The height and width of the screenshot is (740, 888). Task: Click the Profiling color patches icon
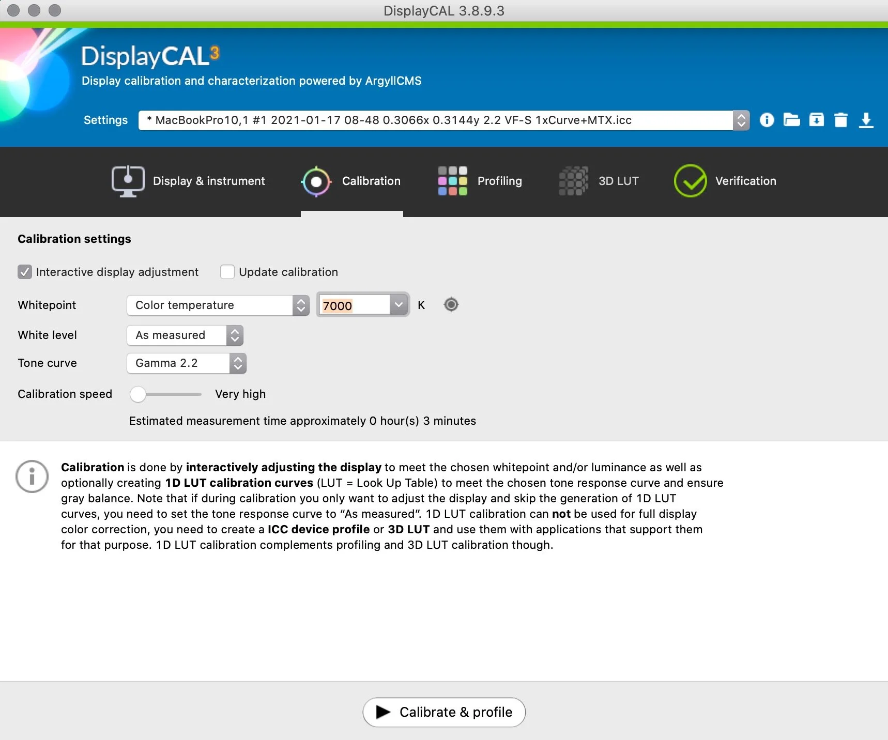tap(452, 181)
